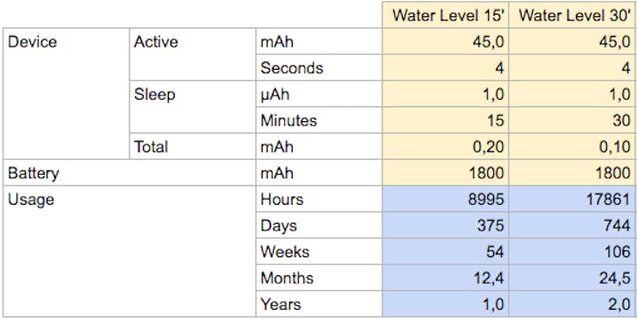
Task: Select the µAh unit cell
Action: (x=318, y=94)
